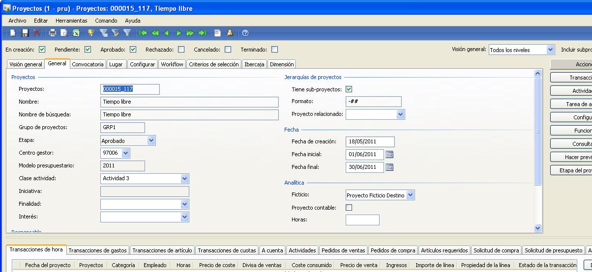Click the Tarea de side button

point(572,104)
